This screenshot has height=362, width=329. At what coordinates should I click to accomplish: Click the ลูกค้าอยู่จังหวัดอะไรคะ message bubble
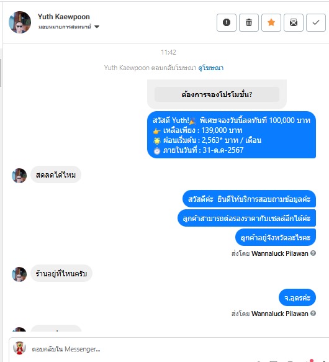tap(276, 237)
